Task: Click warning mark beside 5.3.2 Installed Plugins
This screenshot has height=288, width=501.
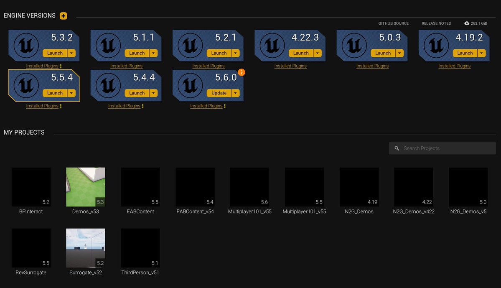Action: (61, 66)
